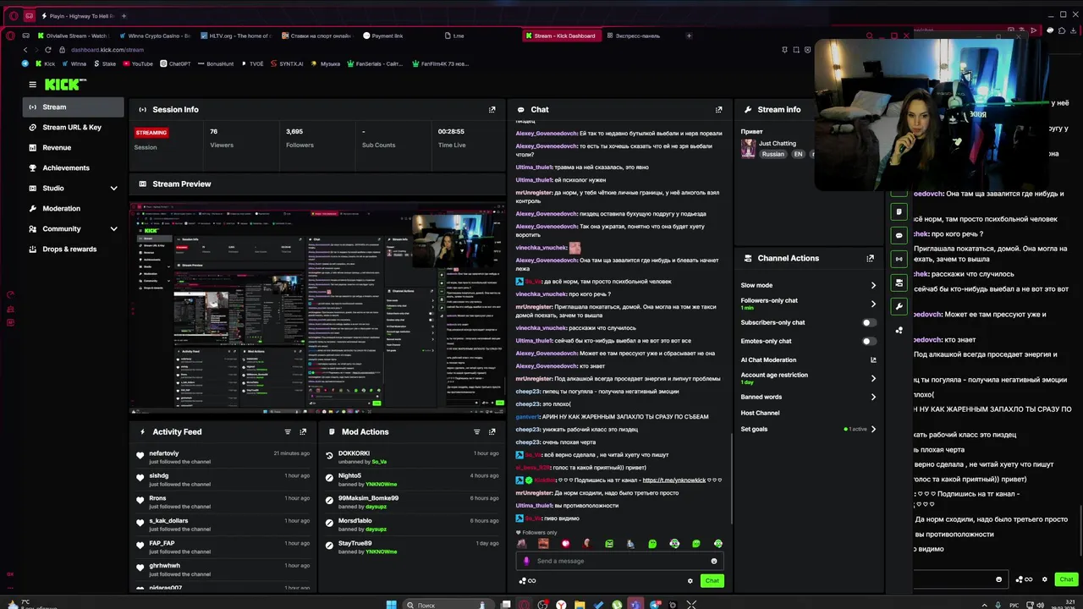Click the wrench icon in right overlay sidebar
The width and height of the screenshot is (1083, 609).
click(x=899, y=306)
